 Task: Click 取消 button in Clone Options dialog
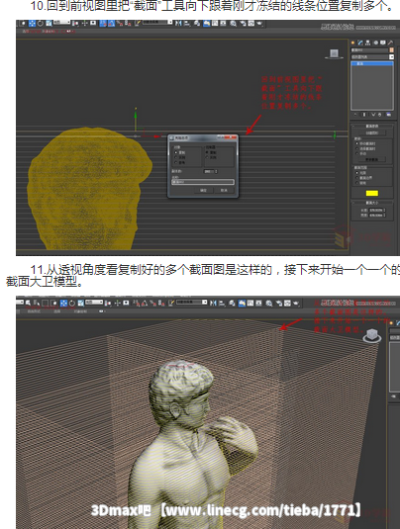coord(225,190)
